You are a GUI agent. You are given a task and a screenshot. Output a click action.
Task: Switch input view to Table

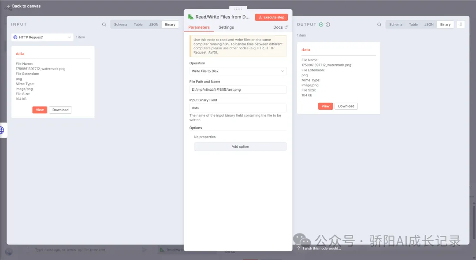pos(138,25)
